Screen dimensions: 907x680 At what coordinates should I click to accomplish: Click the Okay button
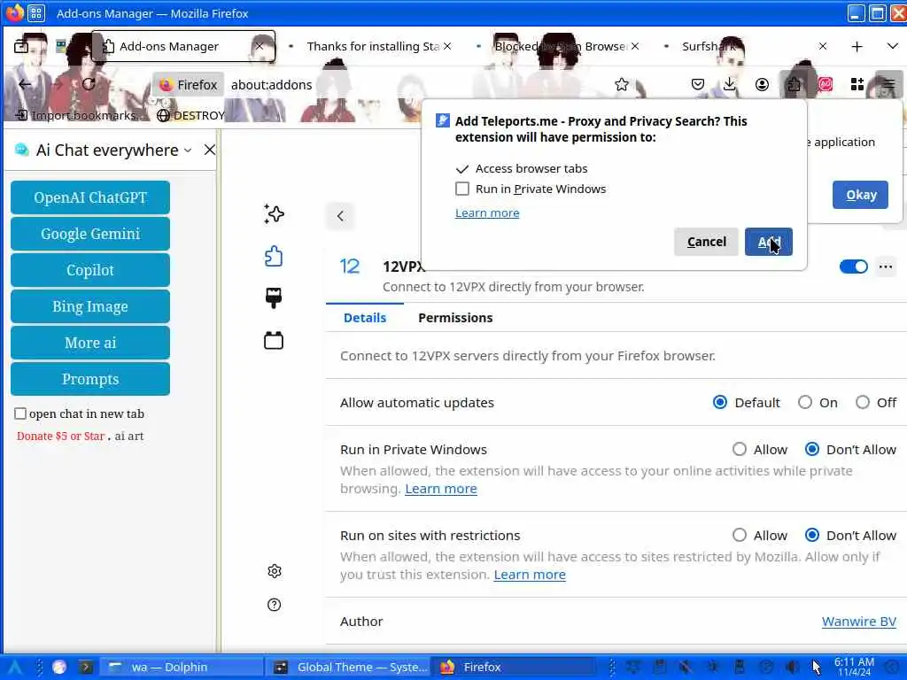pyautogui.click(x=860, y=195)
